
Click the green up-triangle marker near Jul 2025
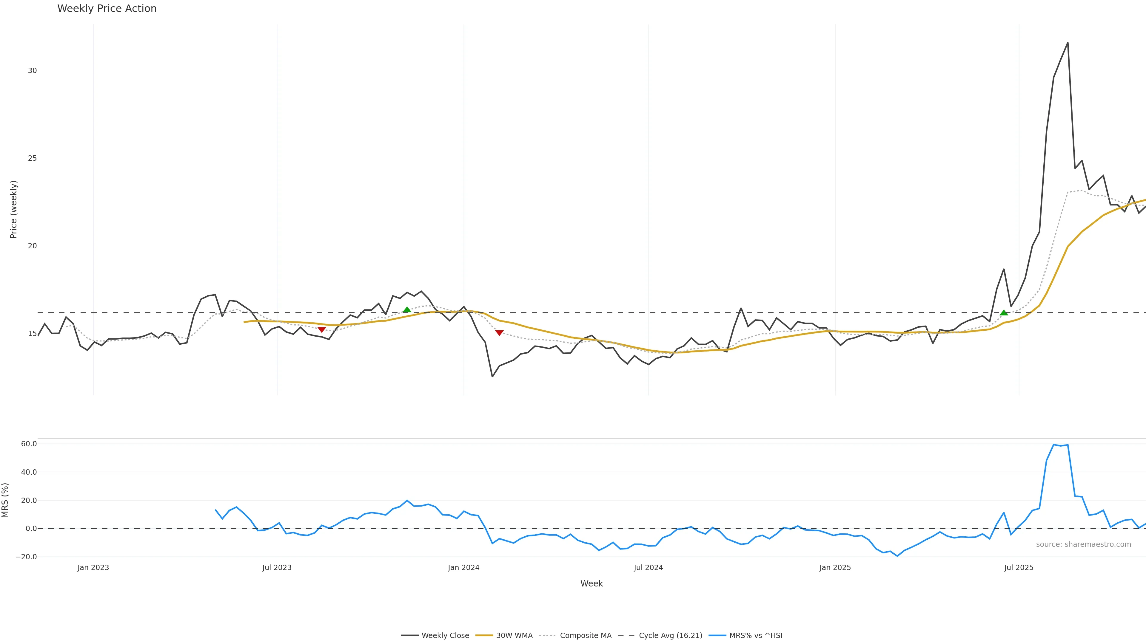click(x=1004, y=313)
